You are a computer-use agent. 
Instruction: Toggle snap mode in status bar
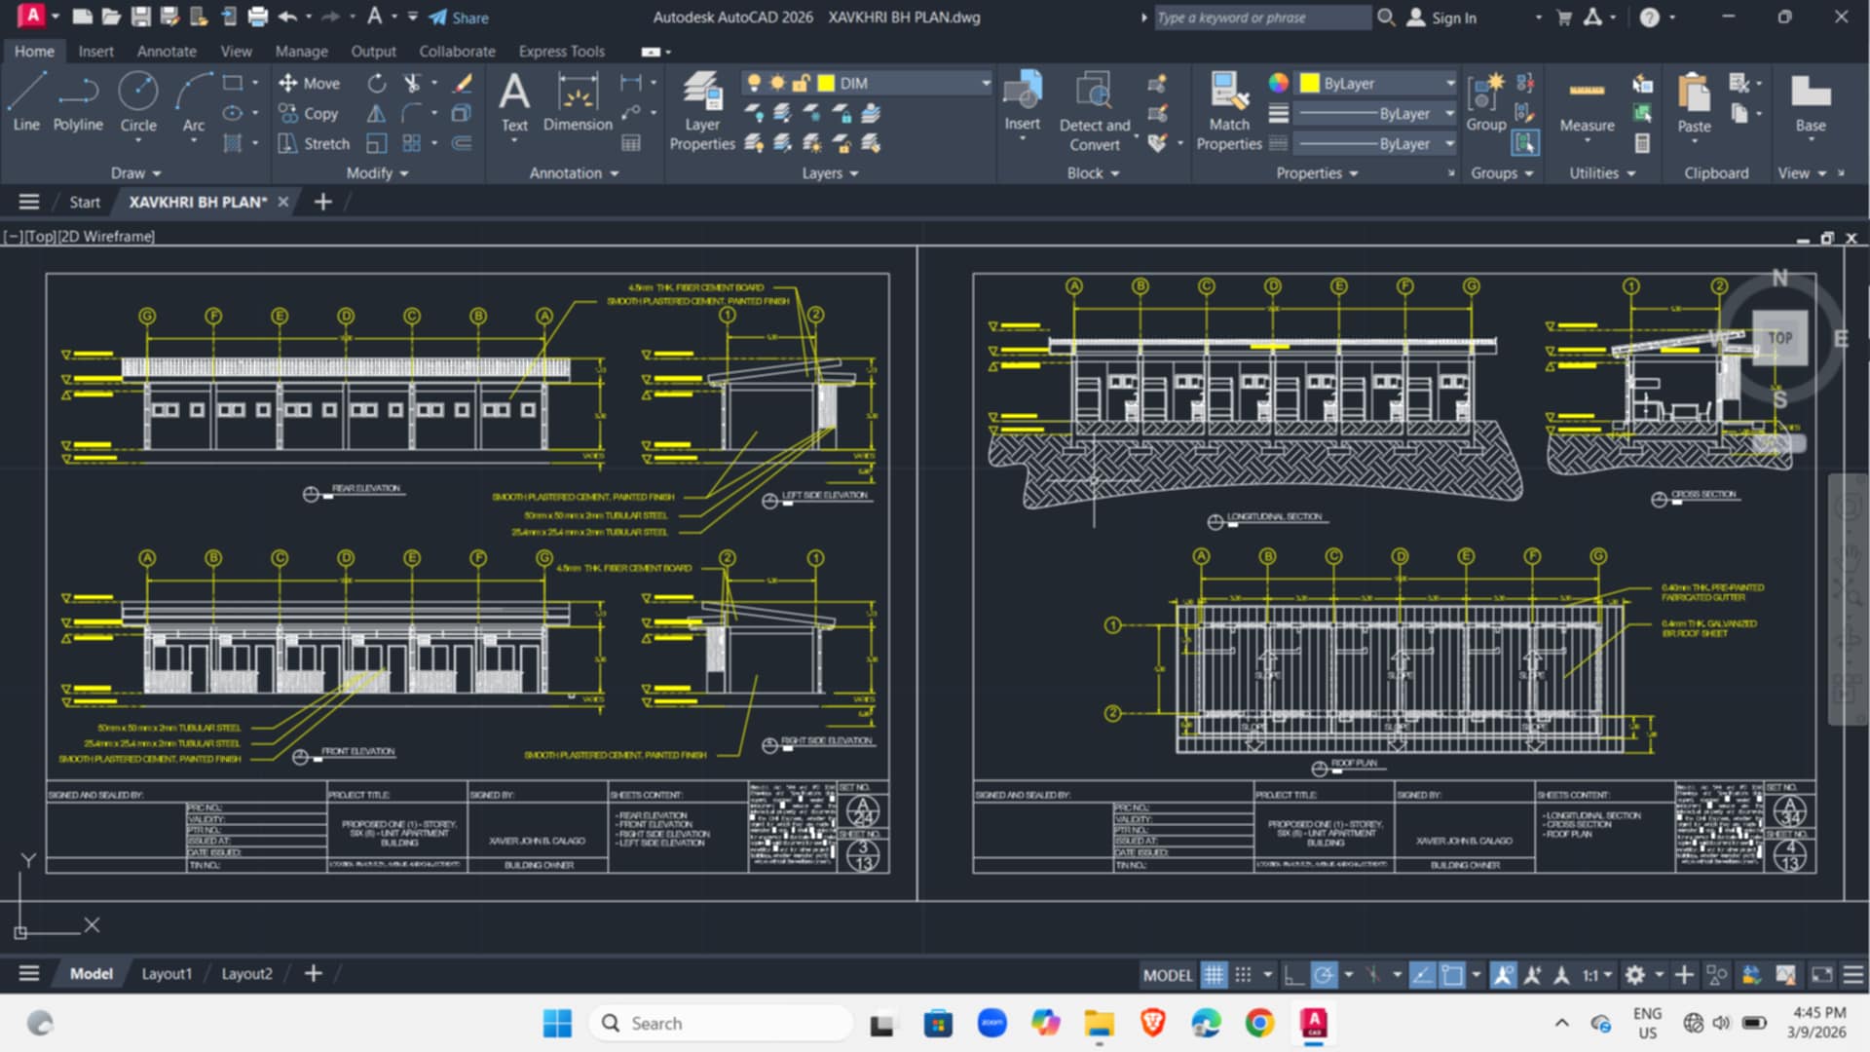click(1243, 974)
